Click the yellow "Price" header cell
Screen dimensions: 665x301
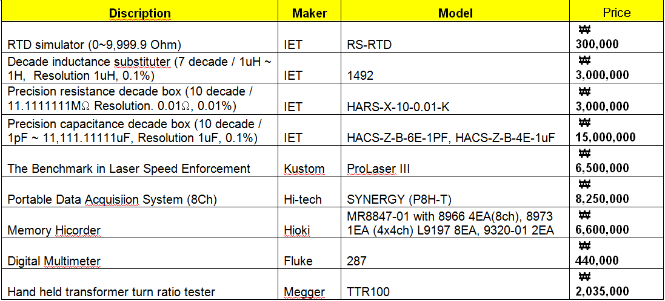[x=617, y=13]
